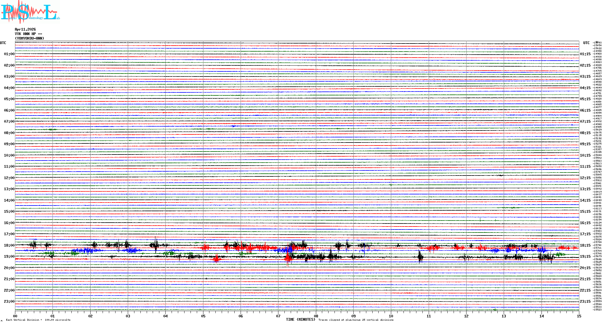Click the 12:00 hour label on left
The width and height of the screenshot is (603, 324).
pyautogui.click(x=9, y=178)
